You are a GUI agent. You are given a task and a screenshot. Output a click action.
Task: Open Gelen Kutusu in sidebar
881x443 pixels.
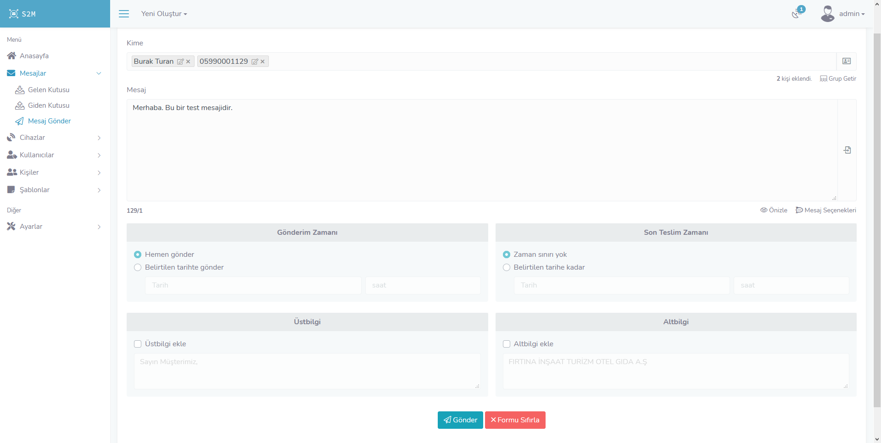pyautogui.click(x=49, y=90)
